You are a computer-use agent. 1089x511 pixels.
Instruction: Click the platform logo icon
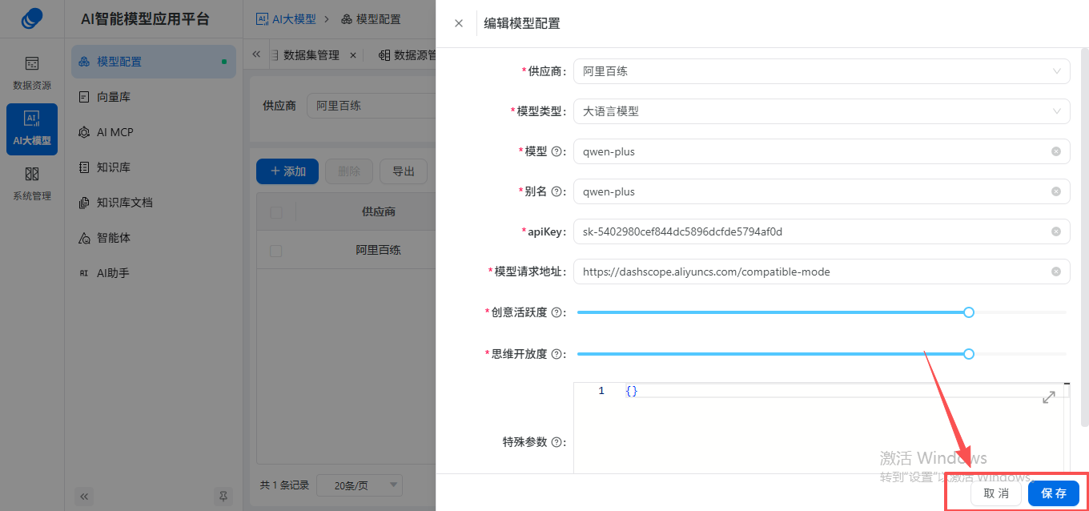(32, 18)
